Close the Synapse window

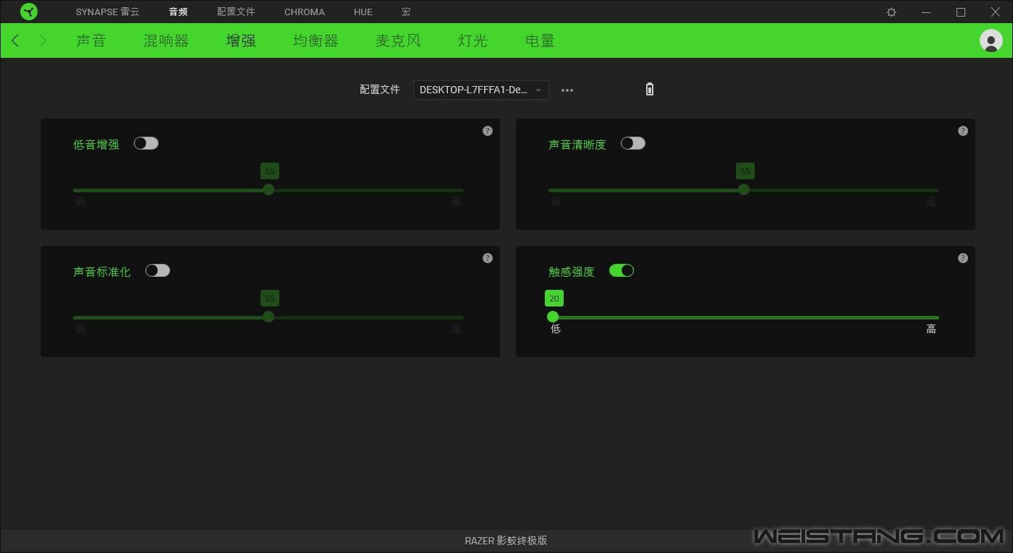pos(996,12)
